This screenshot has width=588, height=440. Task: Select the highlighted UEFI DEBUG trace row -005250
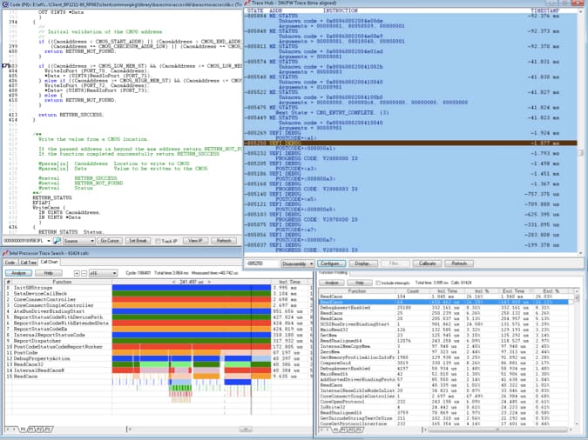[410, 143]
